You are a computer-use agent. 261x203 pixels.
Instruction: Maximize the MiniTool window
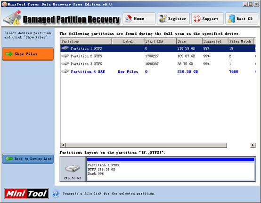point(251,4)
